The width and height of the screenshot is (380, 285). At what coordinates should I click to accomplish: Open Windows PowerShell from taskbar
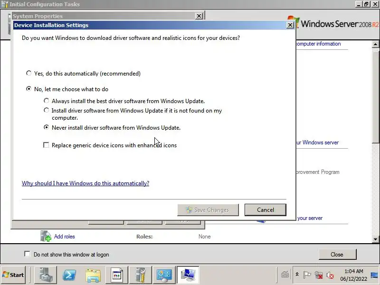[x=69, y=275]
